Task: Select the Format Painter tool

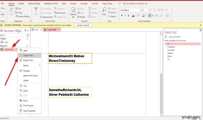Action: click(22, 16)
